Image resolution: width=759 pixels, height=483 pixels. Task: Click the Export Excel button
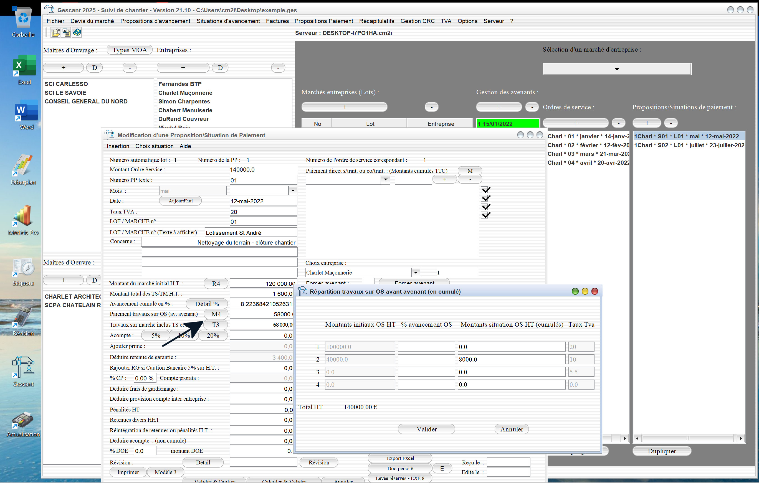coord(400,458)
